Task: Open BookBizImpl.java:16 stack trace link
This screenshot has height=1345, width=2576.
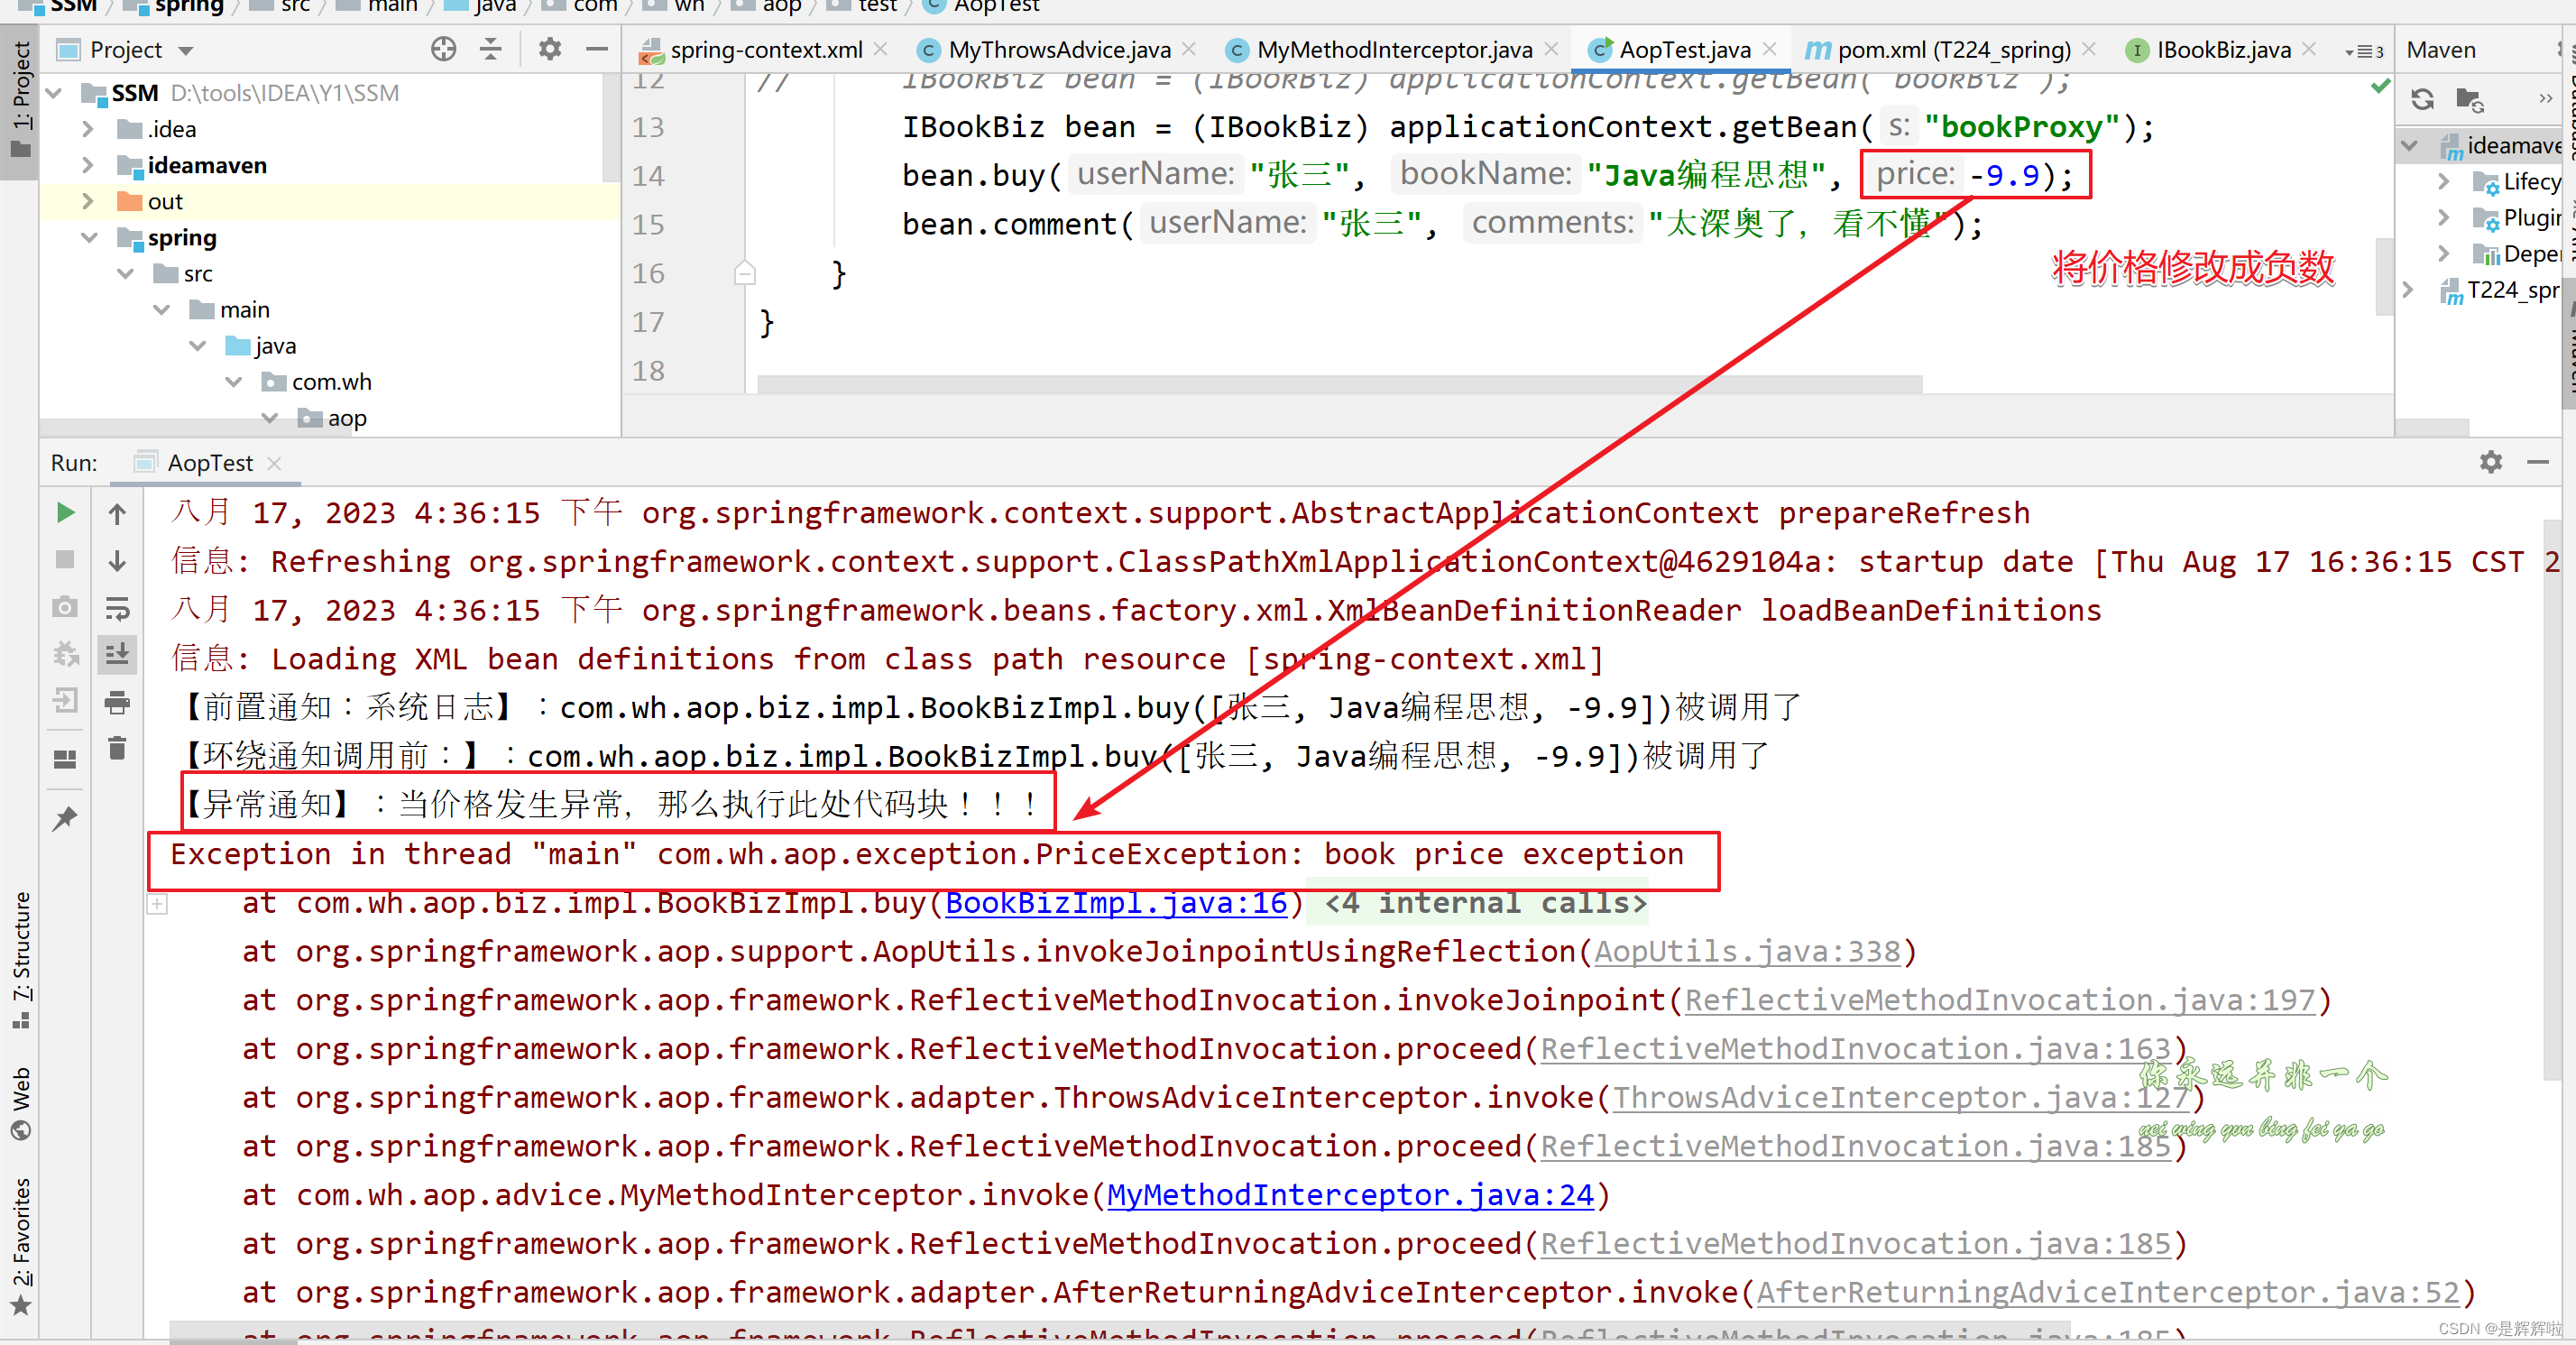Action: coord(1115,903)
